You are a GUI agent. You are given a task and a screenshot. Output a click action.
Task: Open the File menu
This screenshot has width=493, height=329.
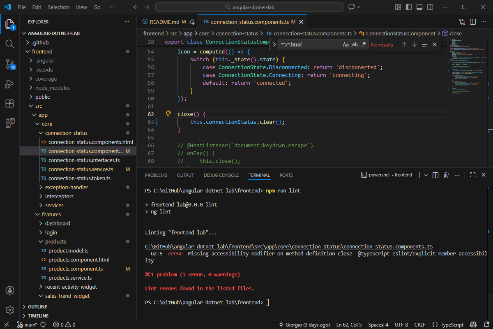pyautogui.click(x=22, y=7)
